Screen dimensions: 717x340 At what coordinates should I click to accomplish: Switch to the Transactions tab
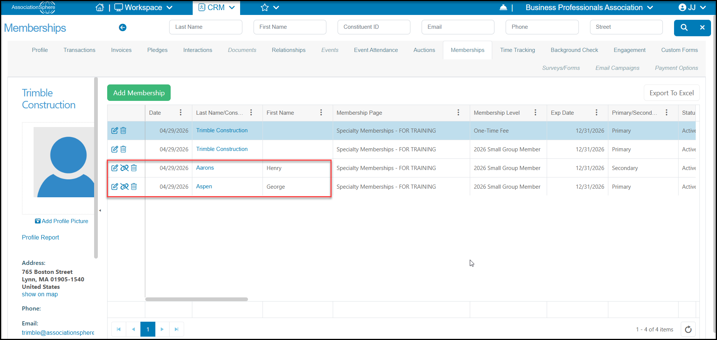(79, 50)
